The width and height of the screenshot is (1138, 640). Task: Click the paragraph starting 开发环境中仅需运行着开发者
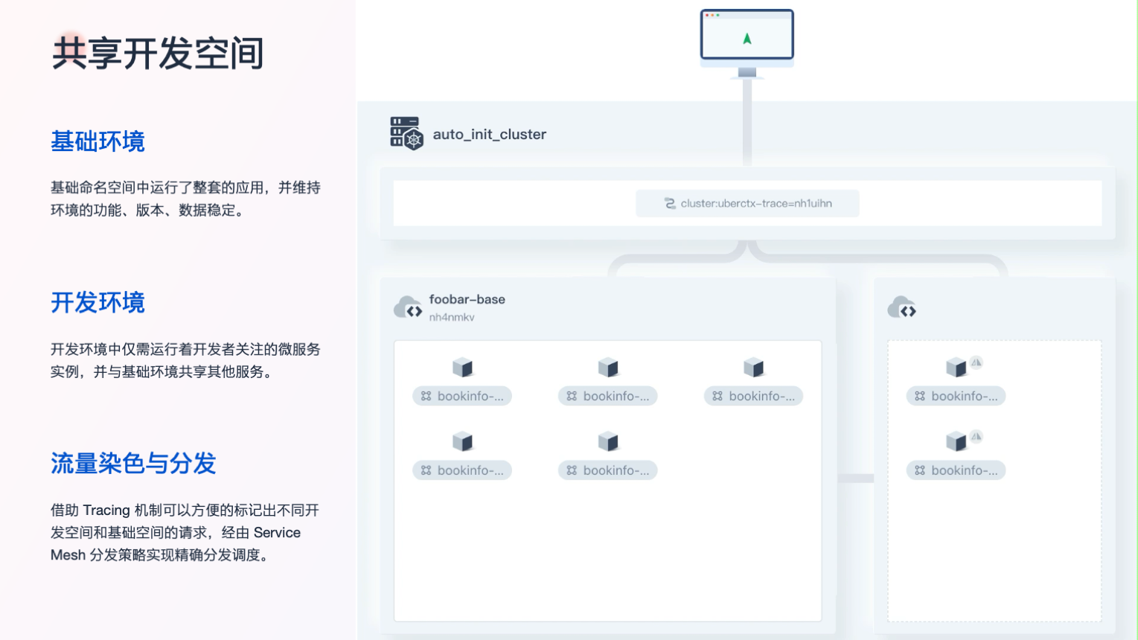(185, 360)
